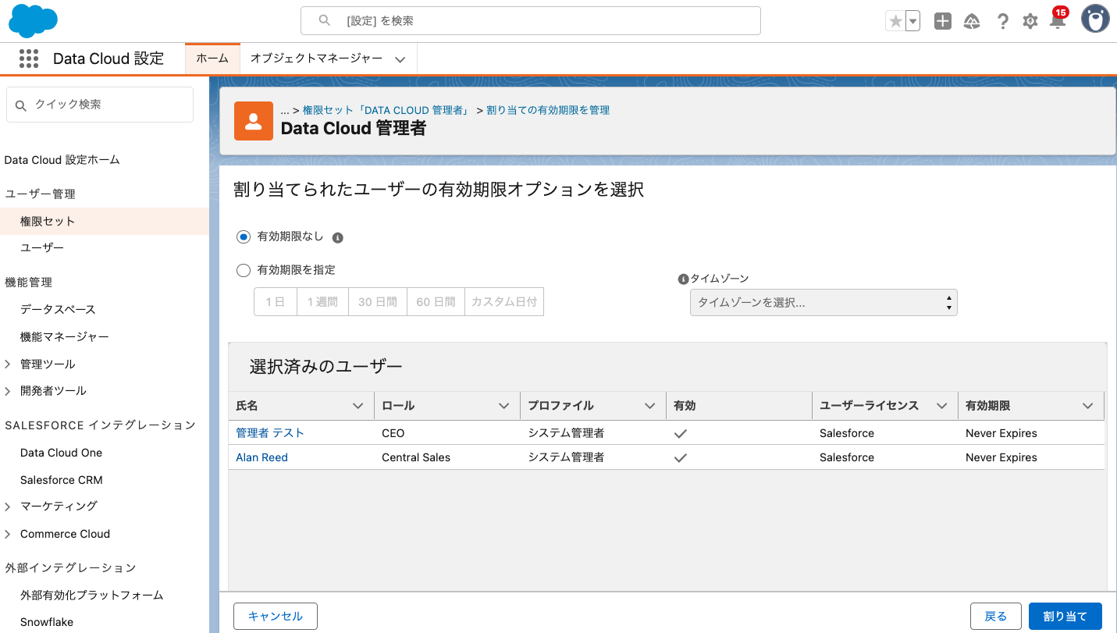The width and height of the screenshot is (1117, 633).
Task: Open the Trailhead guidance icon
Action: (972, 22)
